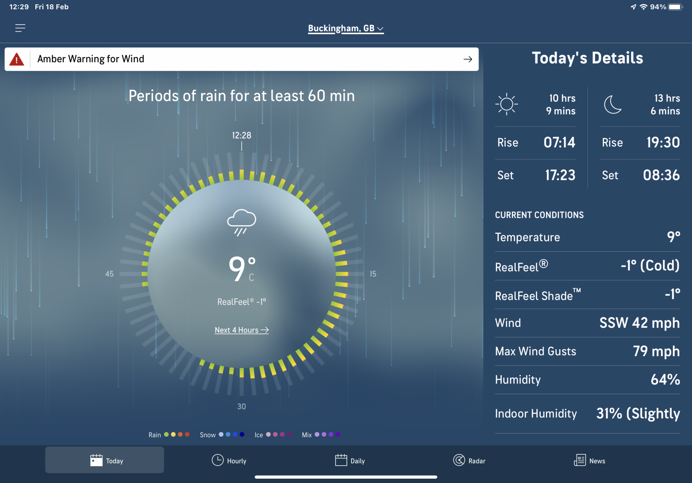Screen dimensions: 692x483
Task: Tap the rain cloud icon in dial
Action: coord(242,222)
